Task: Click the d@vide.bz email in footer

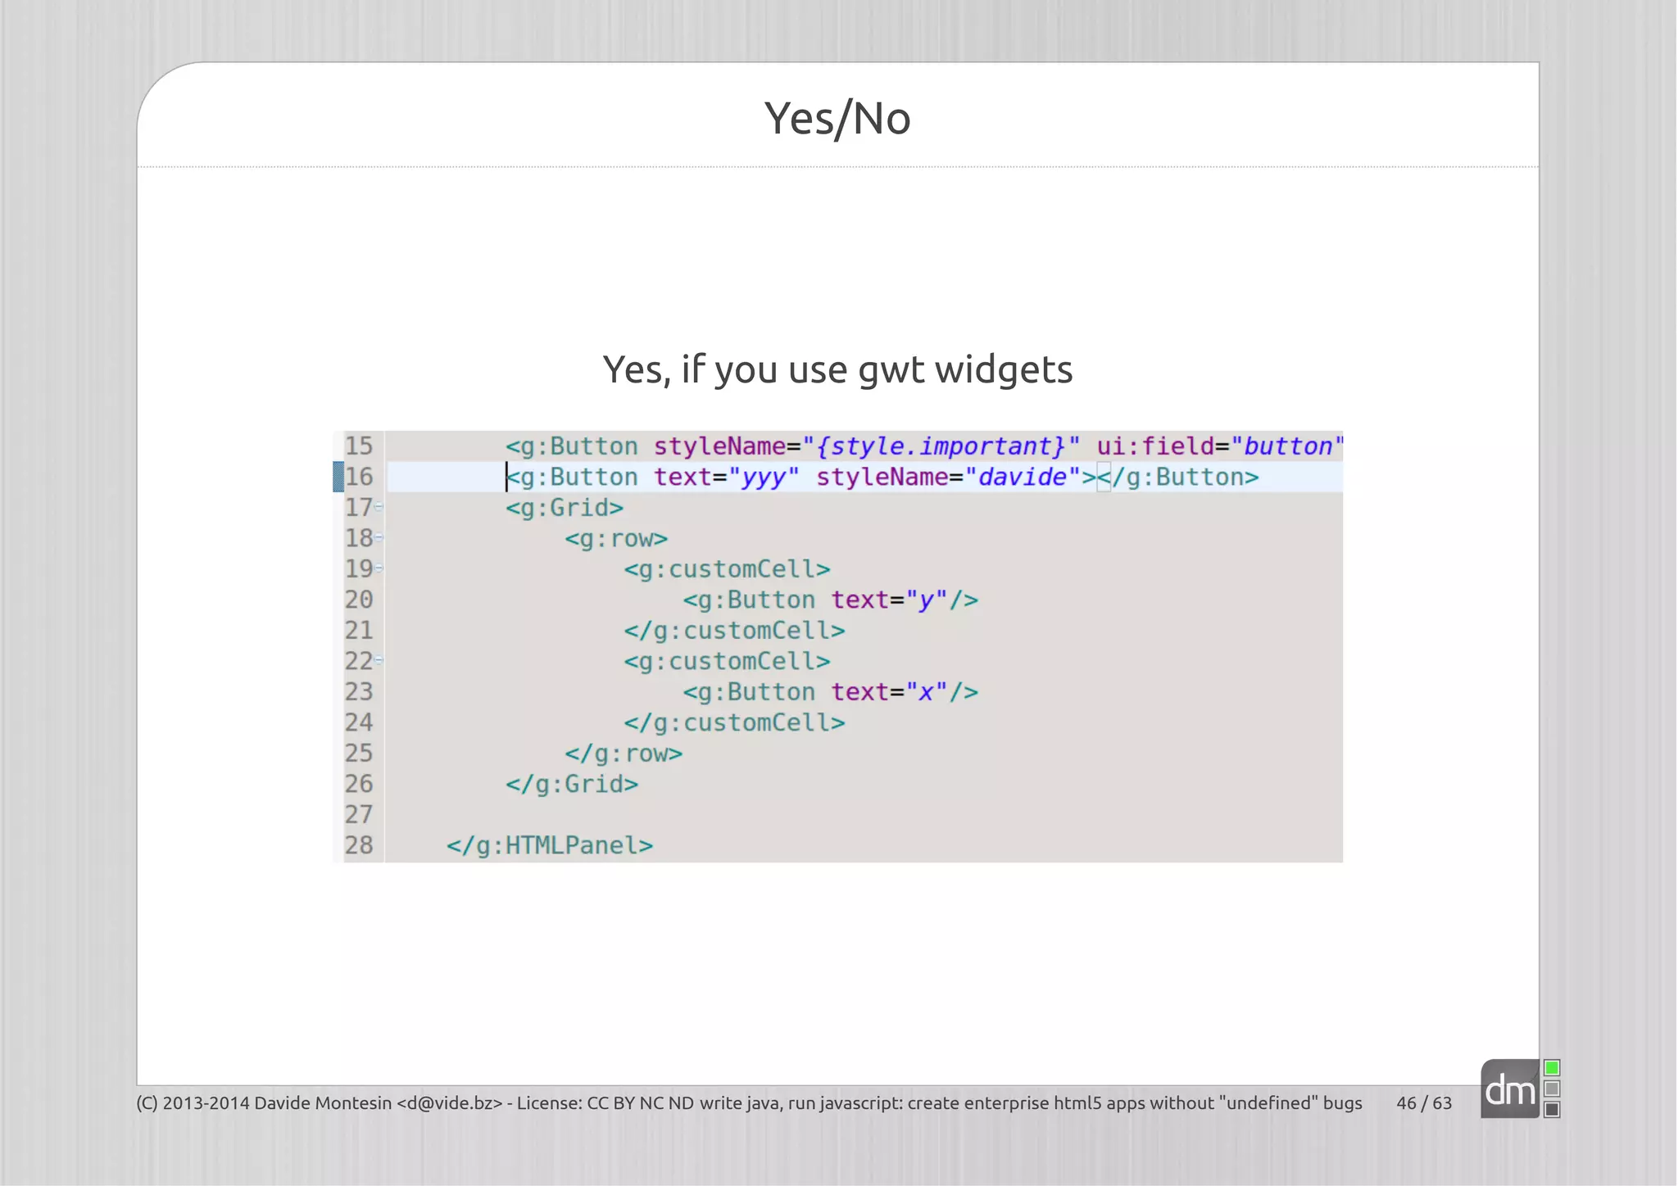Action: 449,1103
